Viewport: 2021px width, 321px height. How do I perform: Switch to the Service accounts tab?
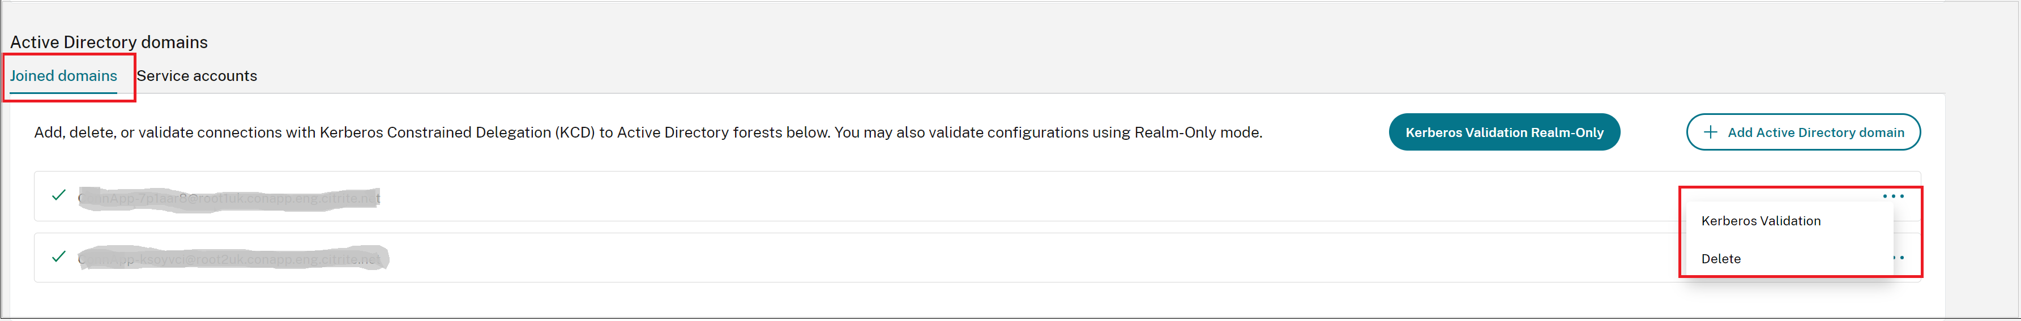coord(196,76)
